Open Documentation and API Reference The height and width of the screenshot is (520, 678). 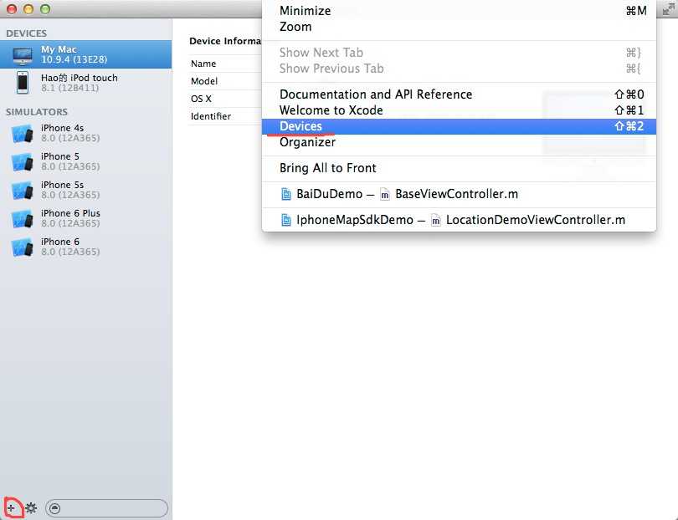coord(459,94)
